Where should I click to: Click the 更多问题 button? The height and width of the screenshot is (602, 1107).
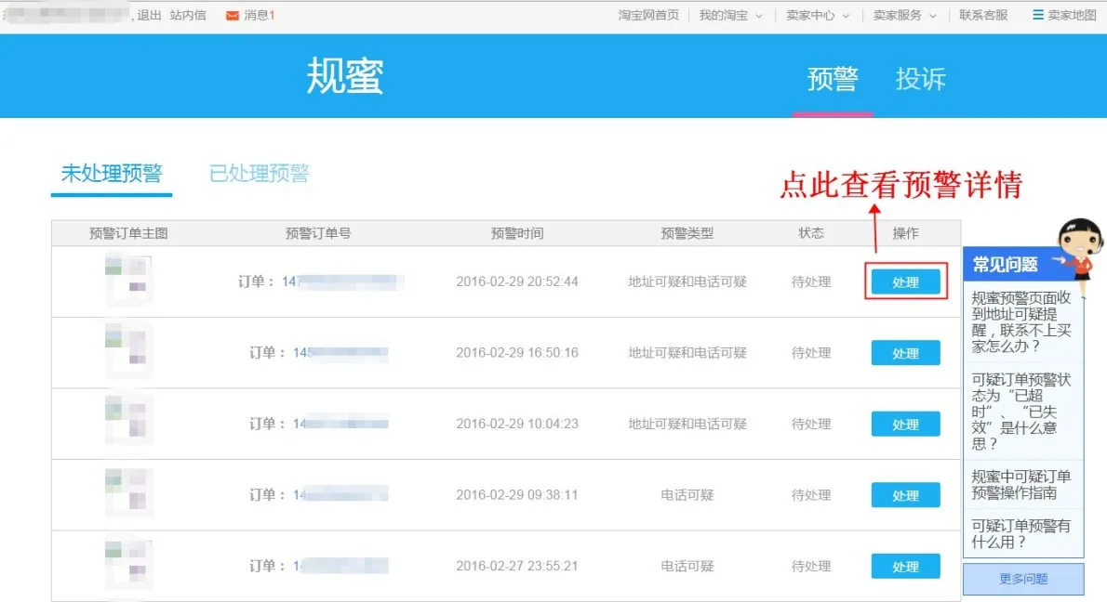(x=1023, y=579)
